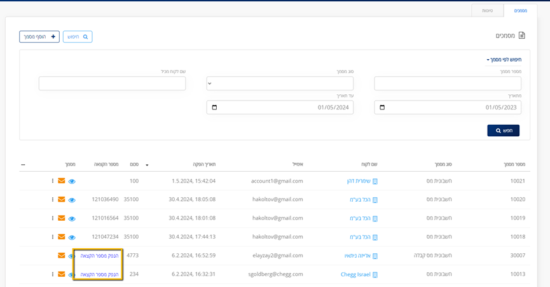Click the amount 4773 cell
550x287 pixels.
[133, 255]
